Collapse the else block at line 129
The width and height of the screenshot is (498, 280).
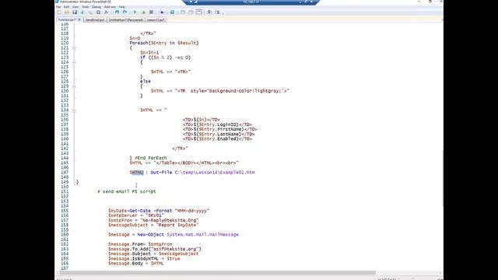click(74, 86)
